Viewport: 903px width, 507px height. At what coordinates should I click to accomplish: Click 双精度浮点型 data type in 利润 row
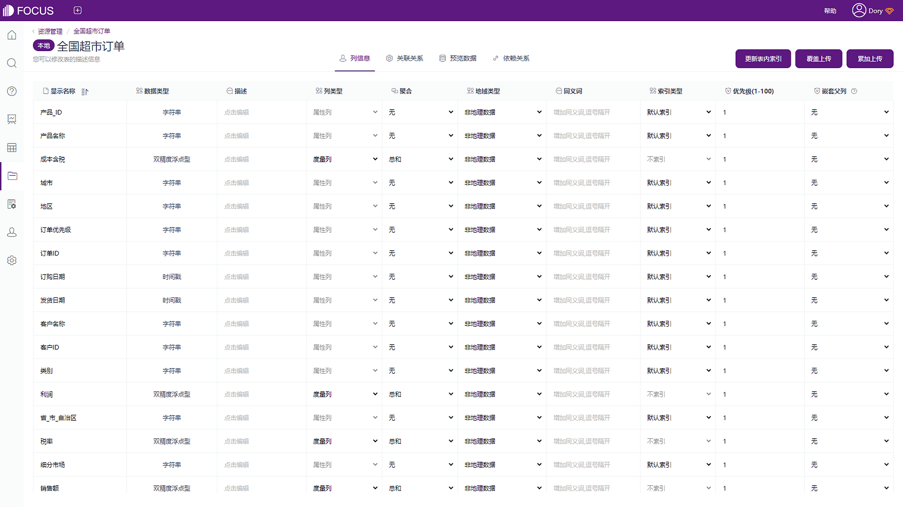pos(172,394)
